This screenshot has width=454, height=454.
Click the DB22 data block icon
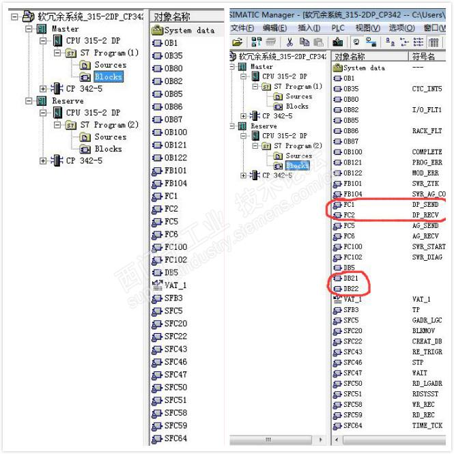(x=337, y=289)
